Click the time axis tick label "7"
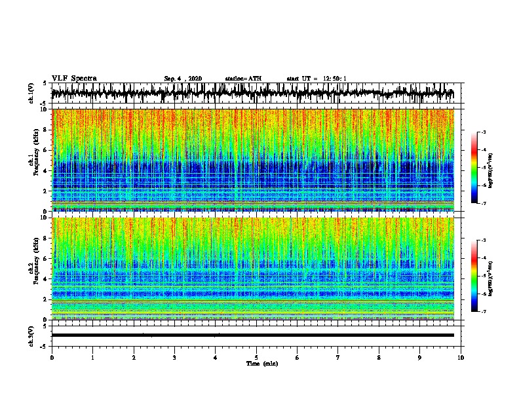The width and height of the screenshot is (519, 401). point(338,358)
